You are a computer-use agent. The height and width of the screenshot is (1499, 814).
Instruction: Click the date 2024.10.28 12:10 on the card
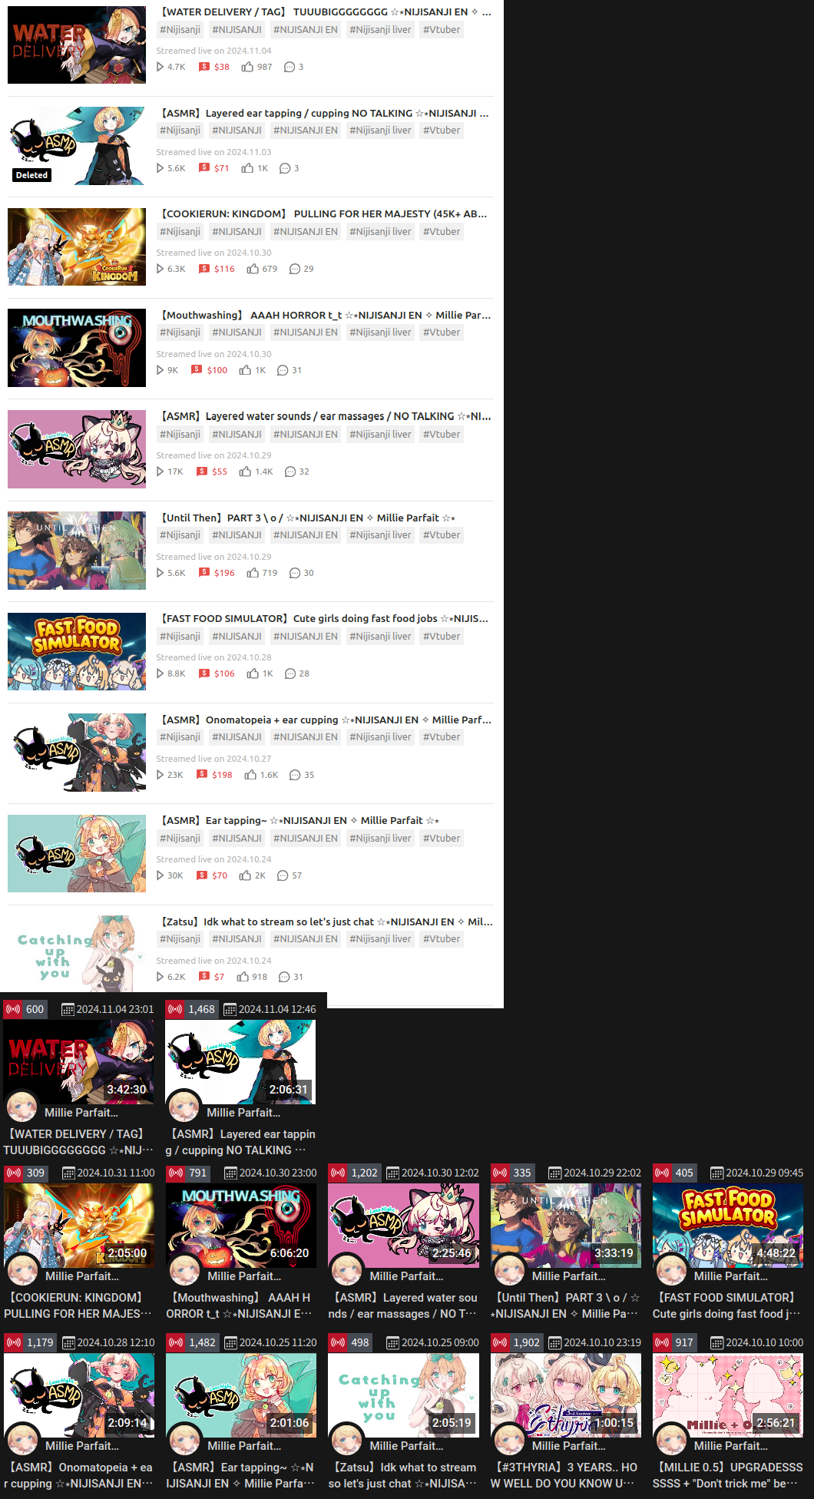click(115, 1342)
